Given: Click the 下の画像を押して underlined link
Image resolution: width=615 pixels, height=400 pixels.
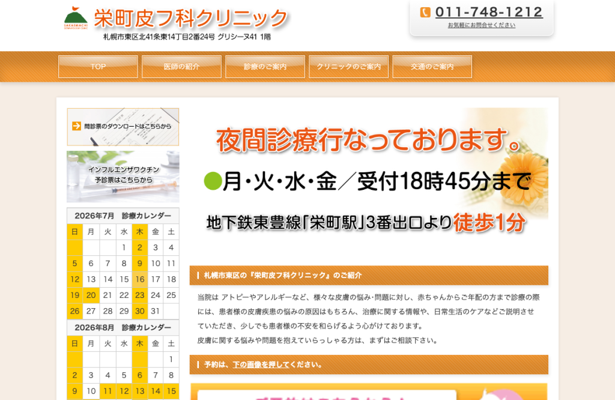Looking at the screenshot, I should tap(261, 365).
